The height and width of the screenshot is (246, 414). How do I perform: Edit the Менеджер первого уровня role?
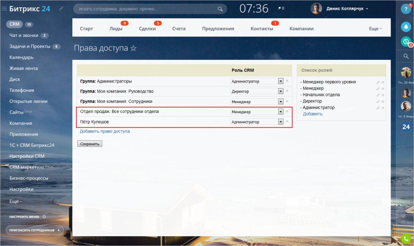point(378,82)
